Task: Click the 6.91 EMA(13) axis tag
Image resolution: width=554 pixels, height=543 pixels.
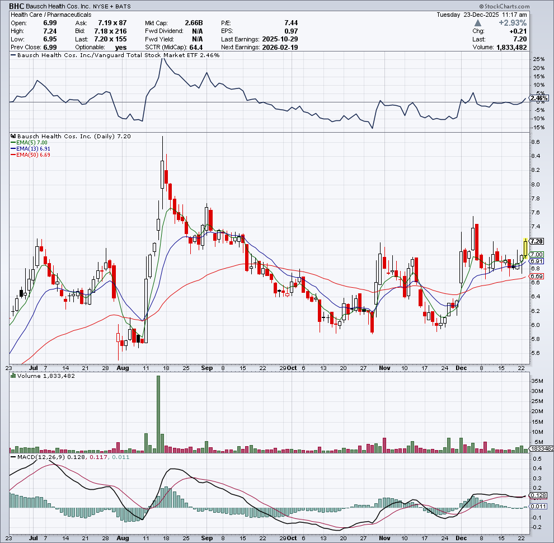Action: 537,261
